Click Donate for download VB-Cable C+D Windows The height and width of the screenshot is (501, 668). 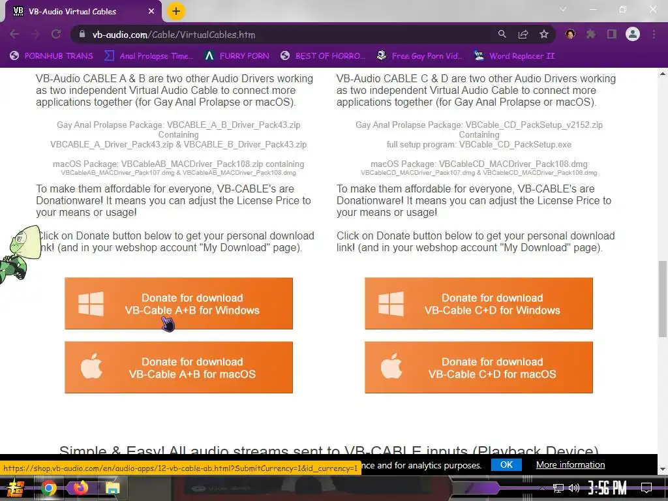(478, 303)
